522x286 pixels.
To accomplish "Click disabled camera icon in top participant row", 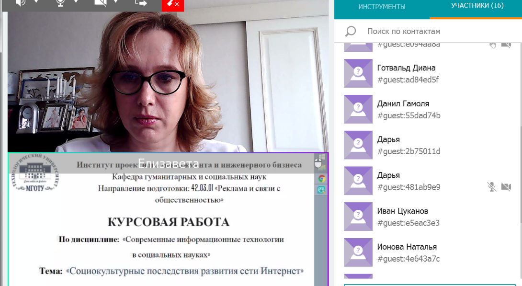I will click(506, 45).
